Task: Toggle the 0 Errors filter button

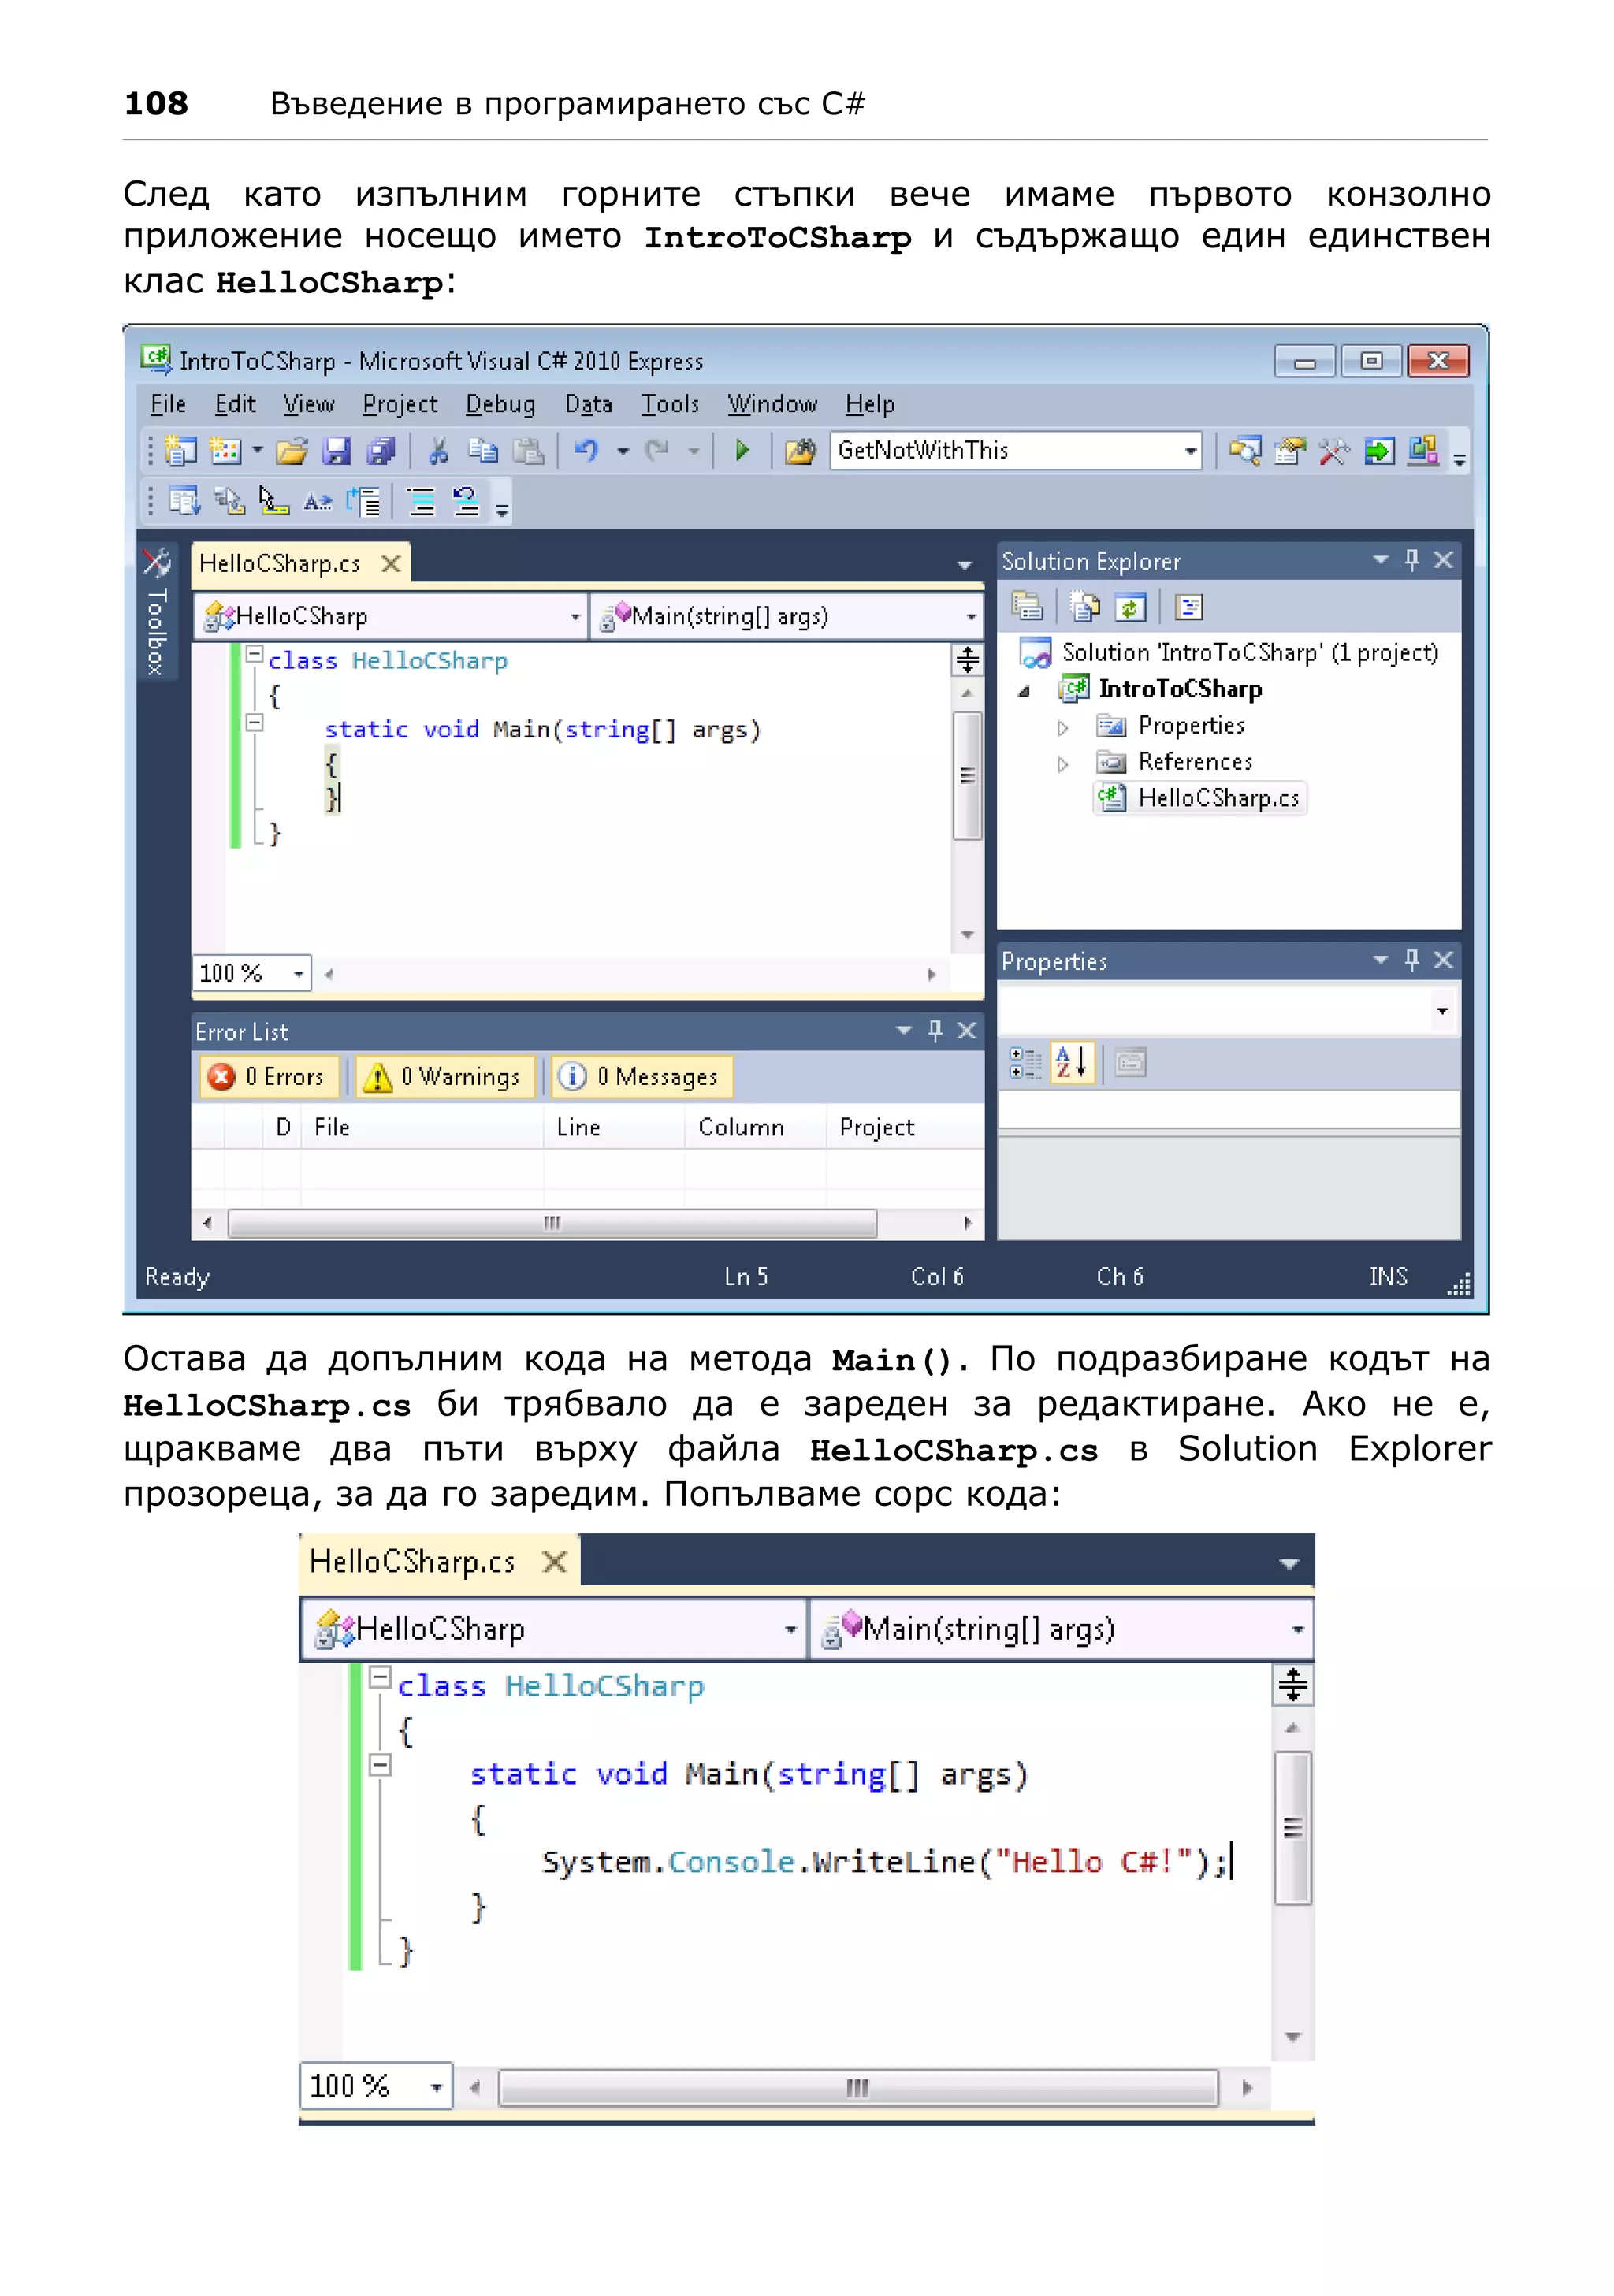Action: click(268, 1077)
